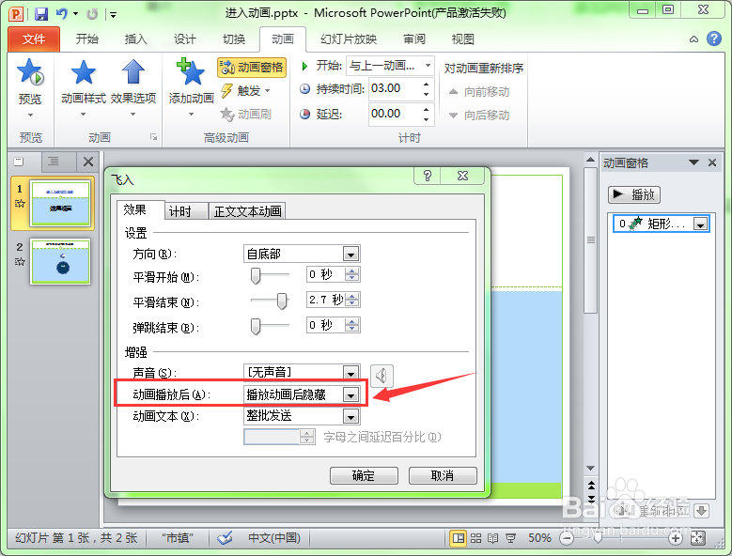The width and height of the screenshot is (732, 556).
Task: Open the 动画窗格 pane options arrow
Action: 693,162
